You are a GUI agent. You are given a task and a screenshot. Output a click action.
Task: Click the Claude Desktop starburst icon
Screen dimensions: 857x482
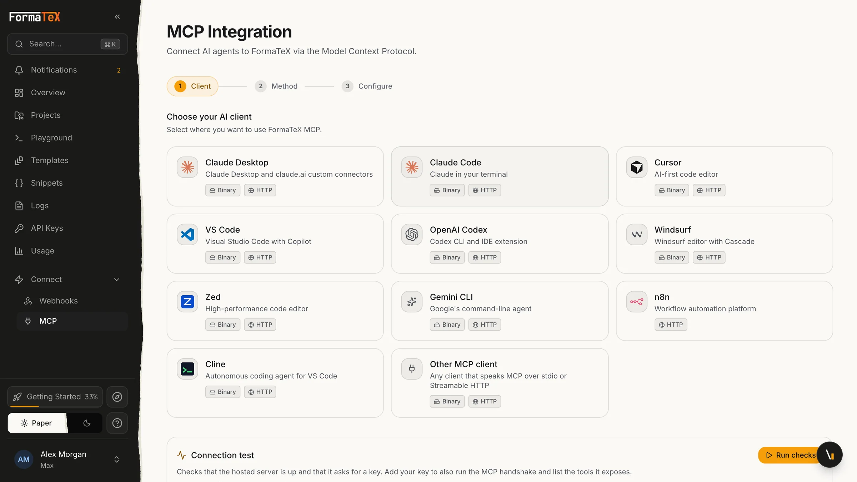pyautogui.click(x=187, y=167)
